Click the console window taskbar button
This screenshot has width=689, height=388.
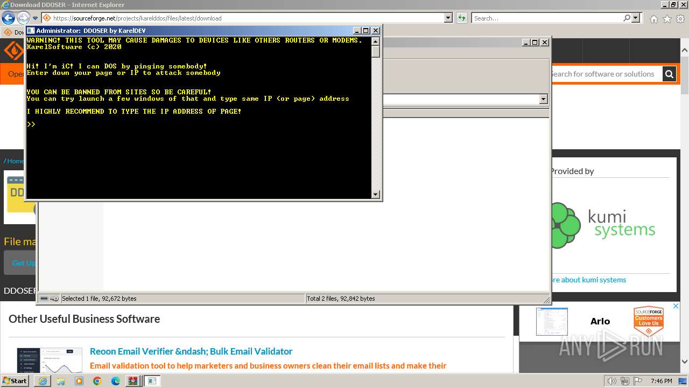pos(152,381)
